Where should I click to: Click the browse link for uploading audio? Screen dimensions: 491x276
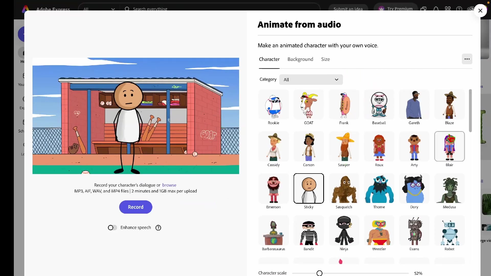(169, 185)
